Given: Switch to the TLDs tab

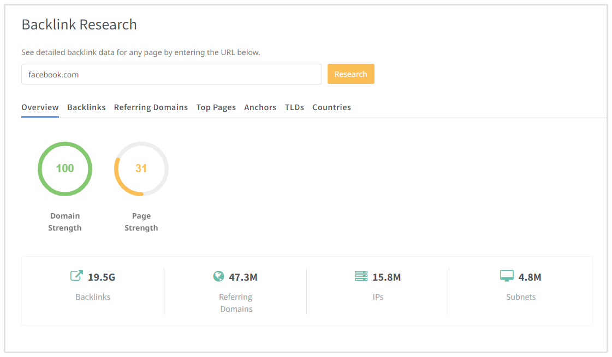Looking at the screenshot, I should pos(294,107).
